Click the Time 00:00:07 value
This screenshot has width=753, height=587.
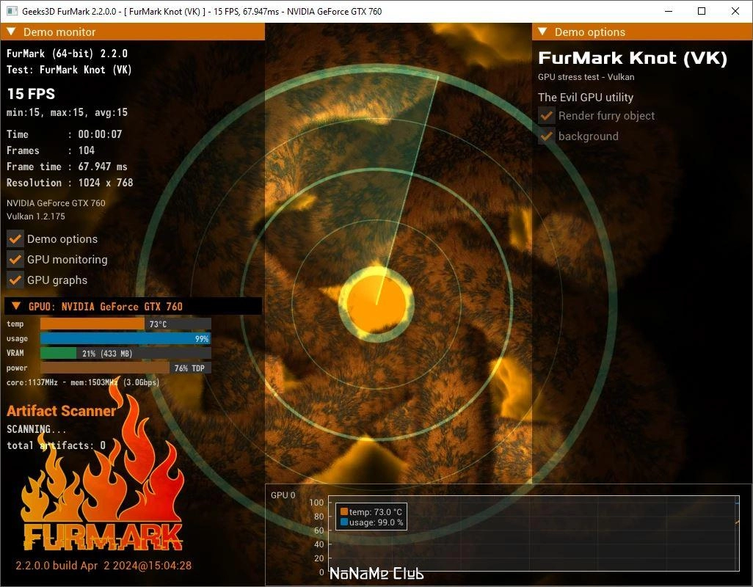(x=100, y=134)
